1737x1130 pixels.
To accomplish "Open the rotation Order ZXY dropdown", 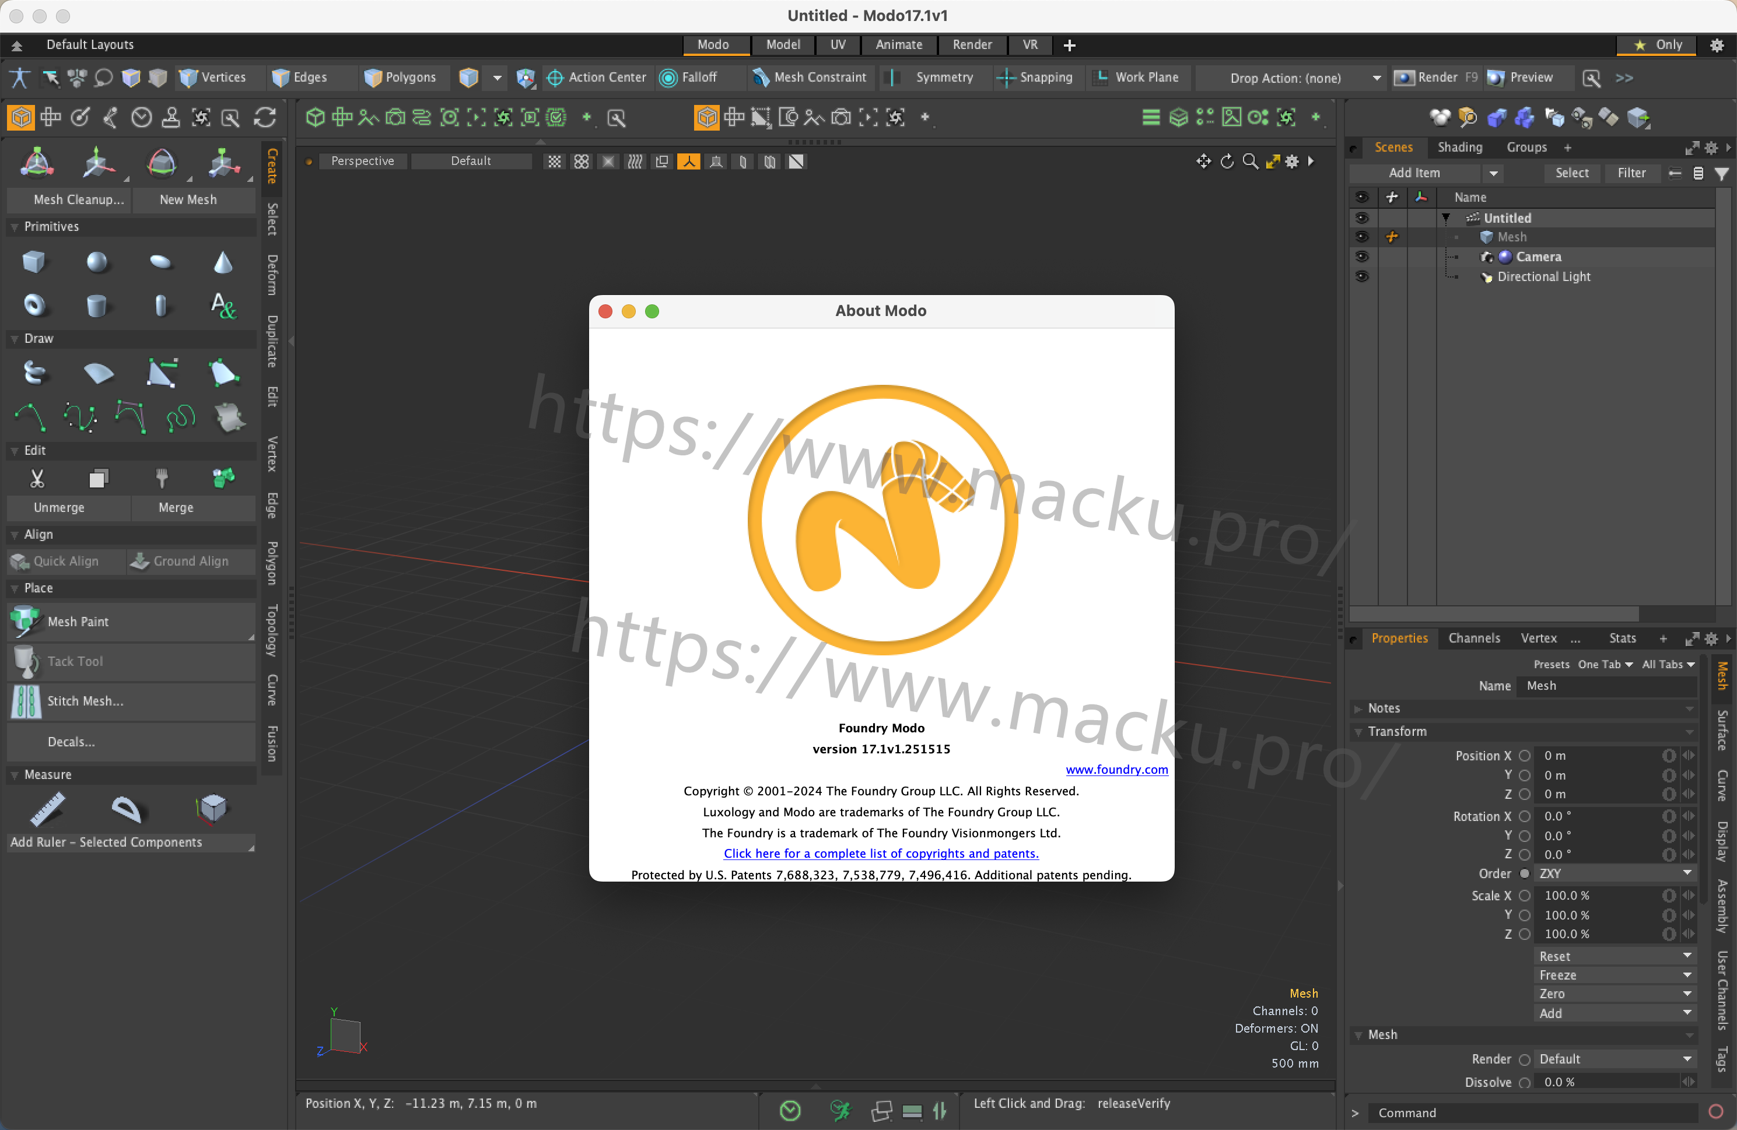I will (x=1615, y=873).
